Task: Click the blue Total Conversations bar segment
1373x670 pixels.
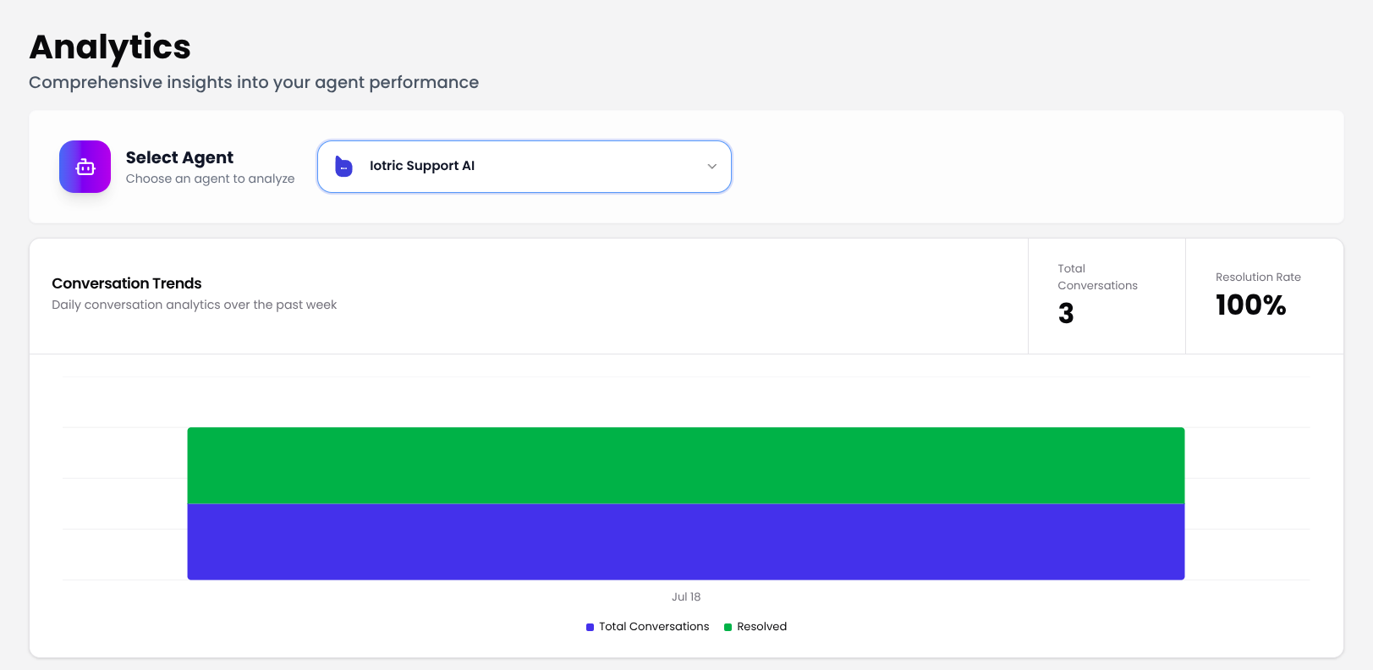Action: click(686, 541)
